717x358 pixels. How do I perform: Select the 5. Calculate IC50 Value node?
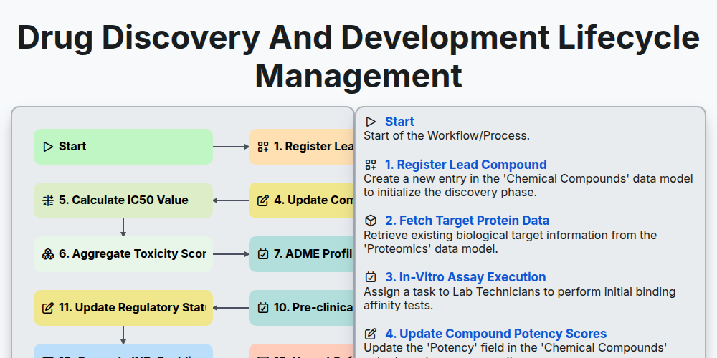[x=123, y=200]
